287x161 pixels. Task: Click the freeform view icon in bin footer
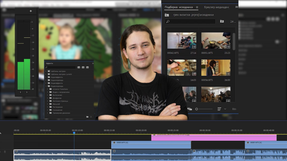(x=190, y=109)
